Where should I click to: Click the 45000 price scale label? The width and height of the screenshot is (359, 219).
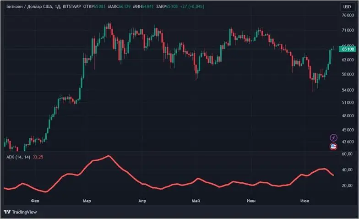pos(348,130)
